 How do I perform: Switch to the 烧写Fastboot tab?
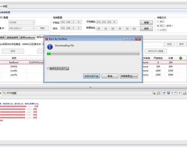(x=27, y=38)
